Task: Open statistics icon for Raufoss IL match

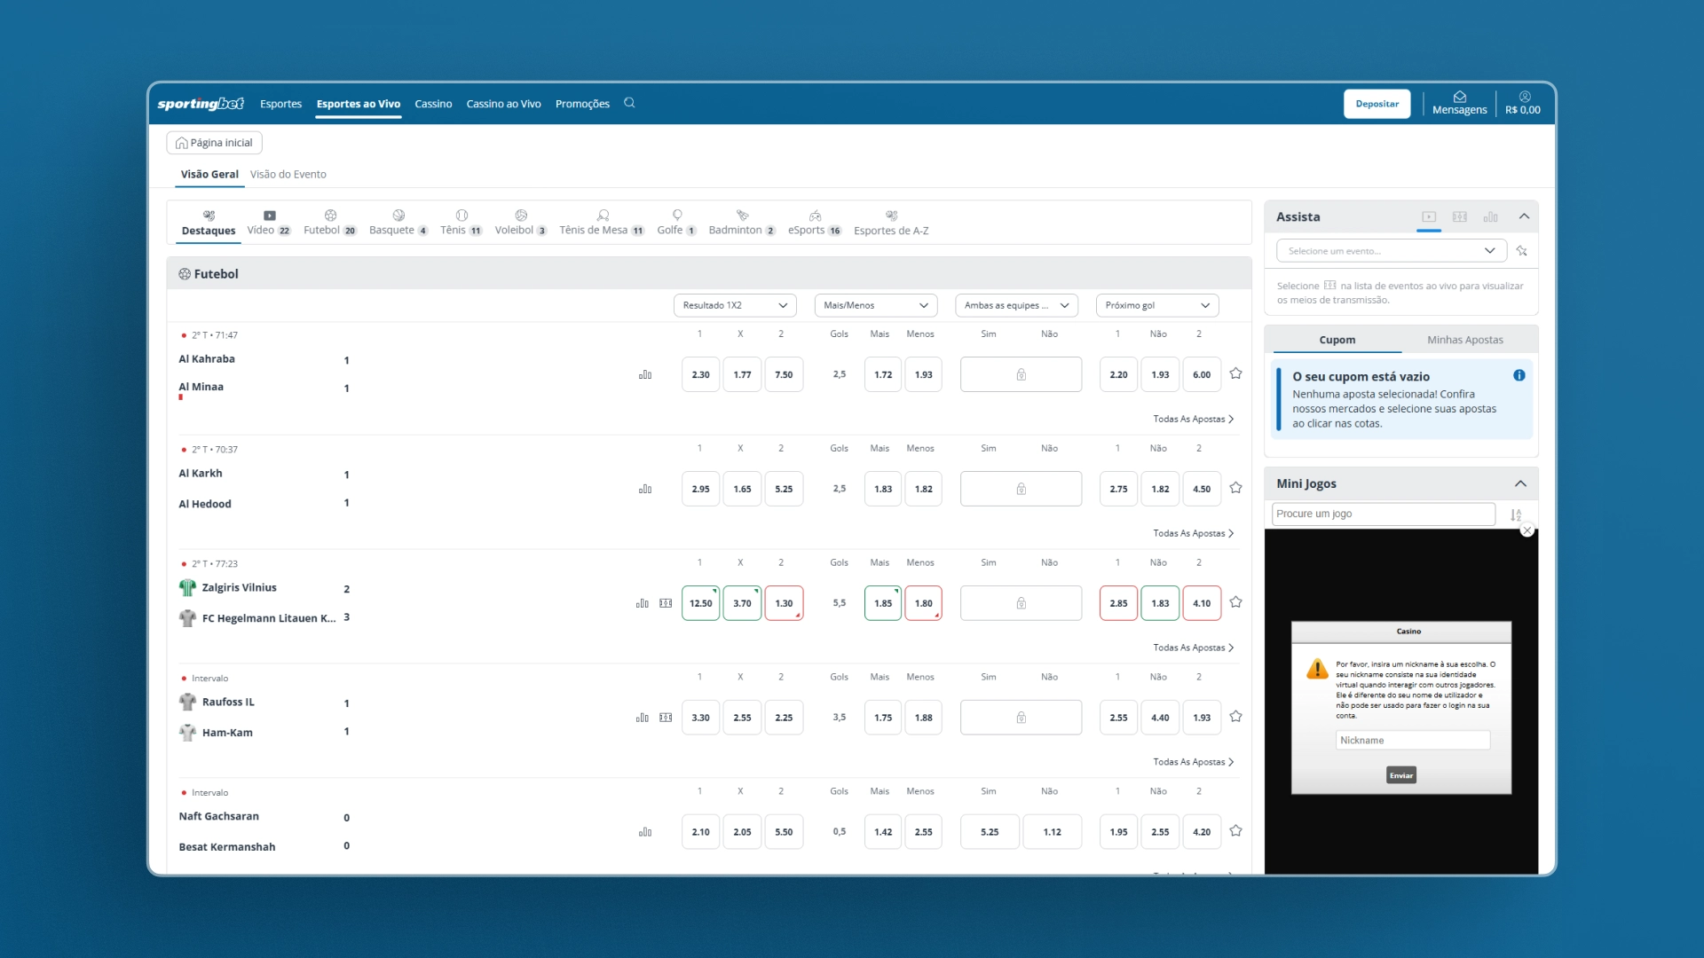Action: (x=643, y=718)
